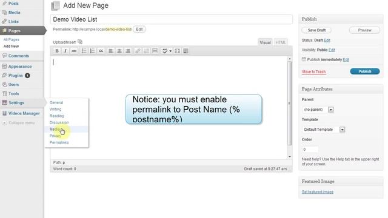
Task: Apply strikethrough formatting
Action: pos(74,51)
